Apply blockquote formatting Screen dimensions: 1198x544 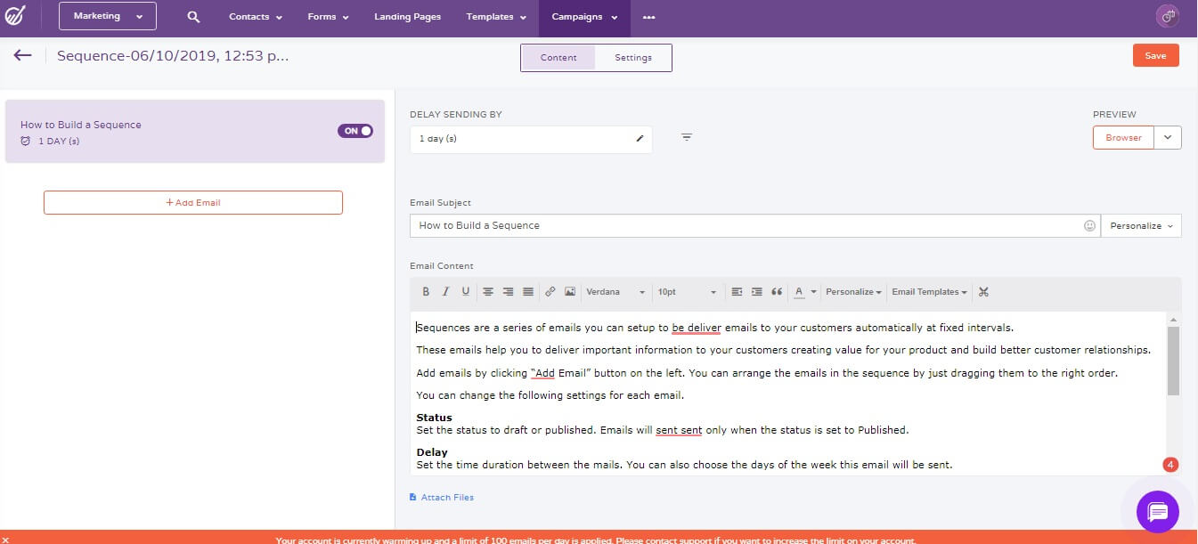tap(776, 291)
